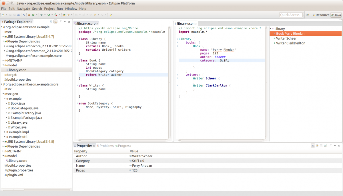Click the green Run button in toolbar
Viewport: 343px width, 196px height.
[49, 15]
